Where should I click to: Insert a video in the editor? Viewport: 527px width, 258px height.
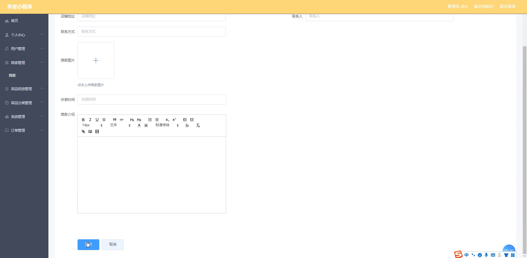pos(97,131)
